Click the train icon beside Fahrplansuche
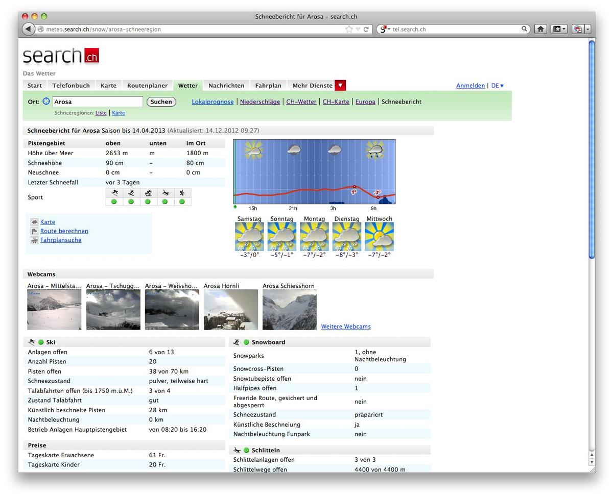The width and height of the screenshot is (613, 497). tap(34, 240)
